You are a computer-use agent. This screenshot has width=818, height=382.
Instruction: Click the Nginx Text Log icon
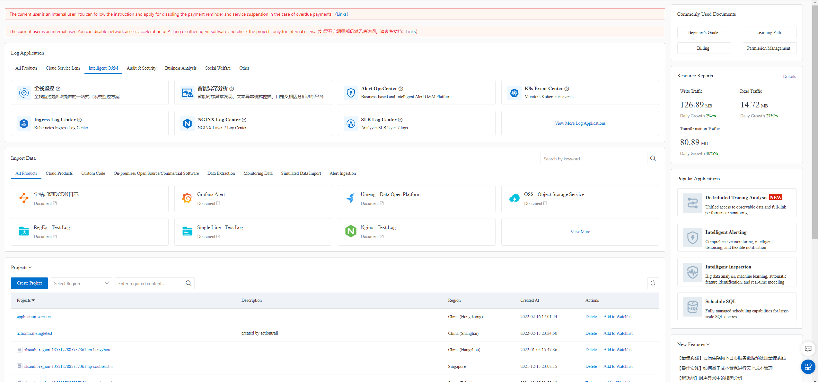click(350, 231)
